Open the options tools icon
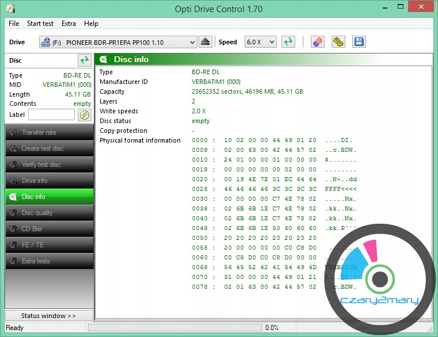Screen dimensions: 438x337 click(338, 42)
